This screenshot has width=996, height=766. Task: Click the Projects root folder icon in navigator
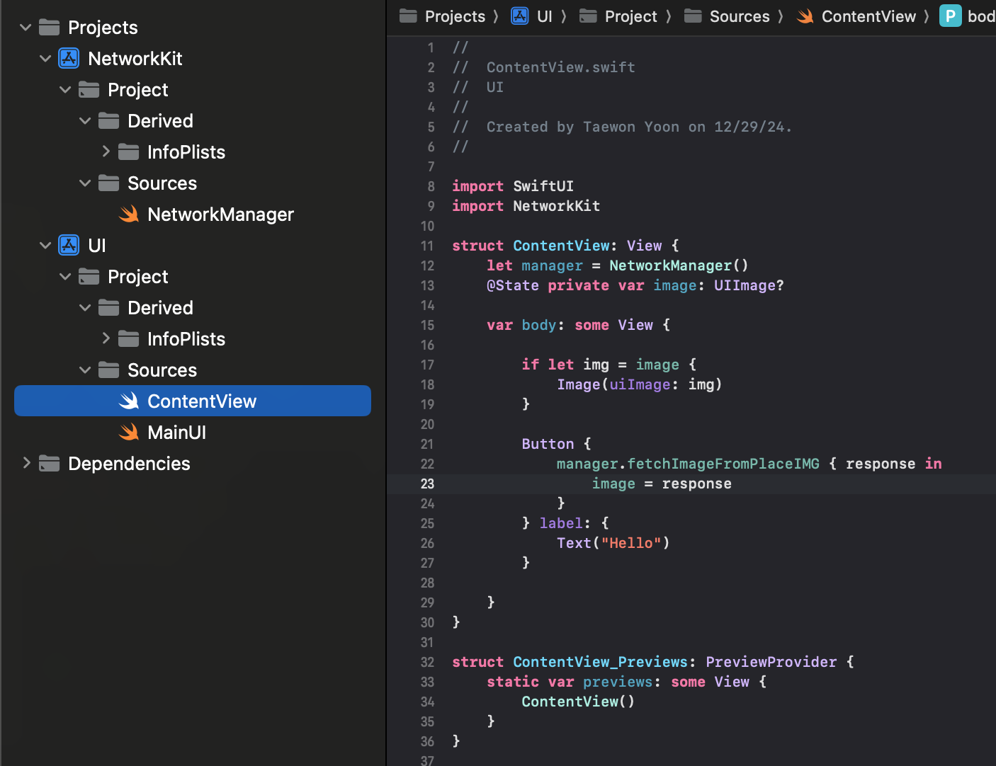tap(49, 28)
